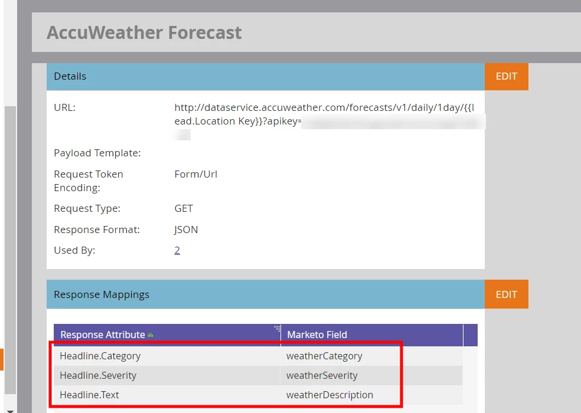The image size is (581, 413).
Task: Select the weatherCategory Marketo field cell
Action: click(x=371, y=356)
